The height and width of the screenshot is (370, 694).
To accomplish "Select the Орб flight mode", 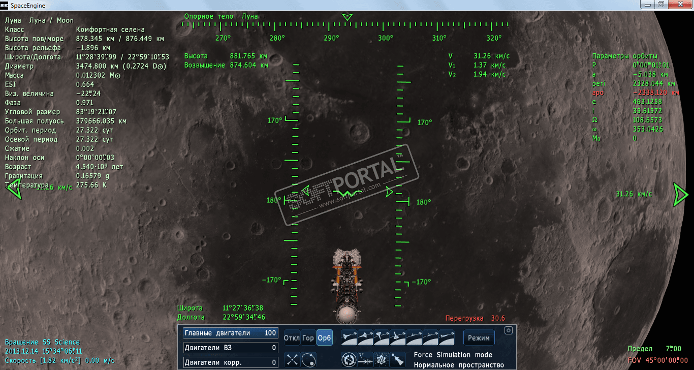I will click(x=324, y=338).
